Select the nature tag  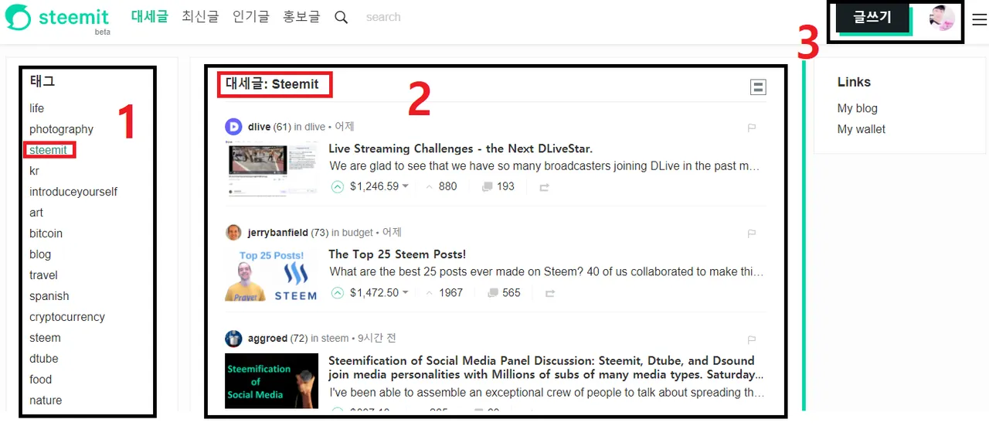[46, 400]
